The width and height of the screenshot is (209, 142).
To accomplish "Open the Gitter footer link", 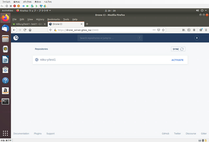I will [204, 134].
